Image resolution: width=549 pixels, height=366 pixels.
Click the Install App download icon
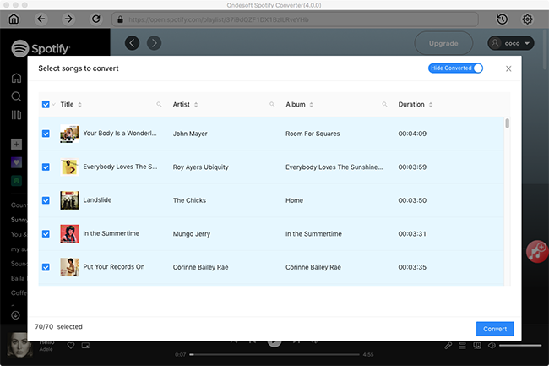(x=15, y=315)
